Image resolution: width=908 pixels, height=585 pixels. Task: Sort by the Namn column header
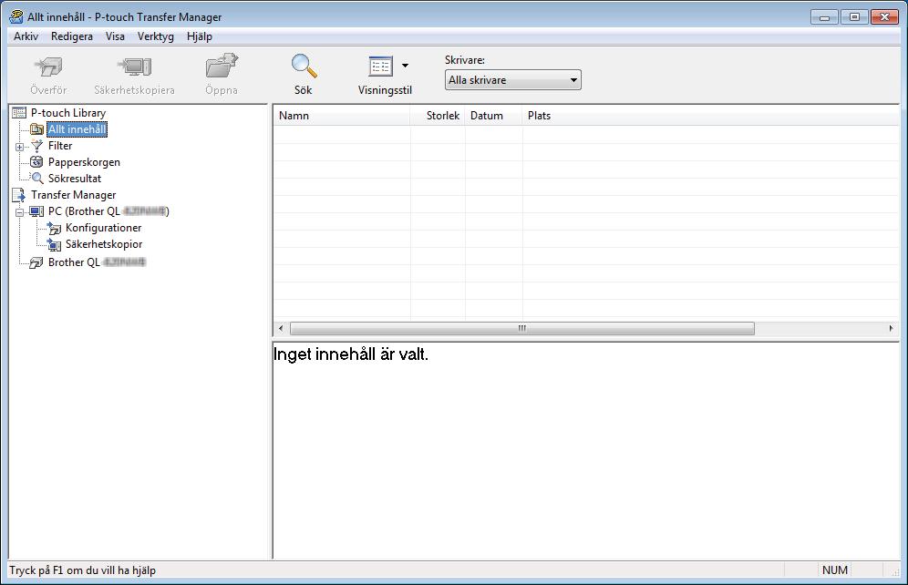pyautogui.click(x=342, y=116)
